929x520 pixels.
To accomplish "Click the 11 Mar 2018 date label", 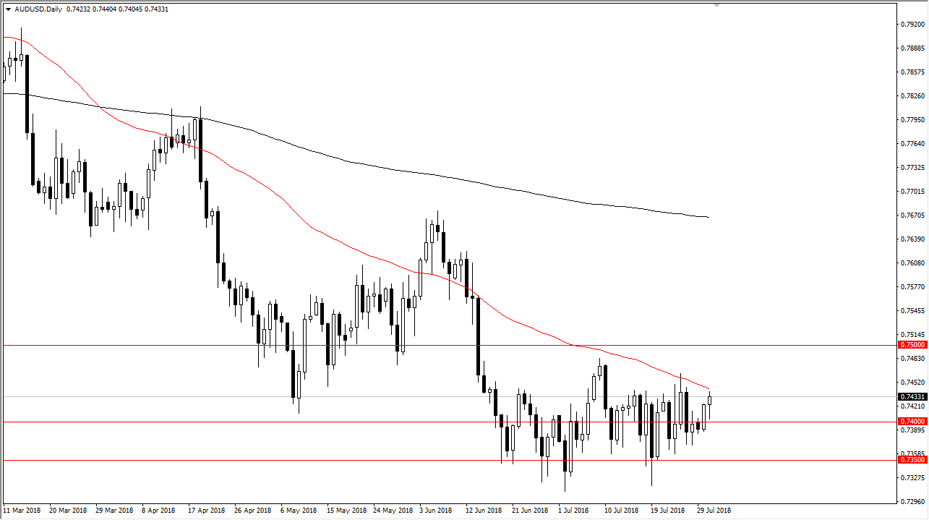I will click(x=22, y=510).
